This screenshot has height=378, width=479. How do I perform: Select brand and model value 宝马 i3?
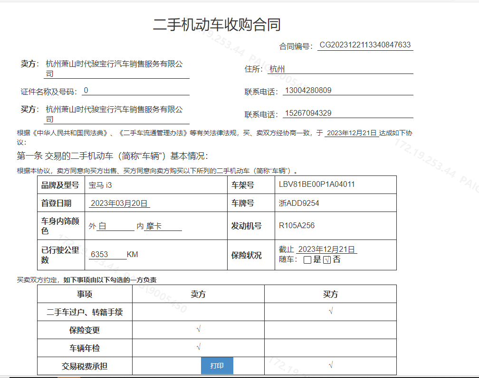pyautogui.click(x=100, y=185)
